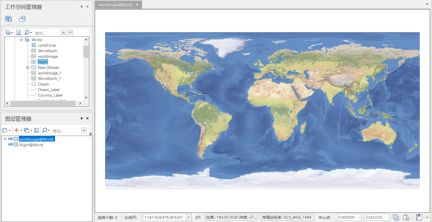Focus the layer manager search field
This screenshot has width=432, height=222.
tap(65, 131)
